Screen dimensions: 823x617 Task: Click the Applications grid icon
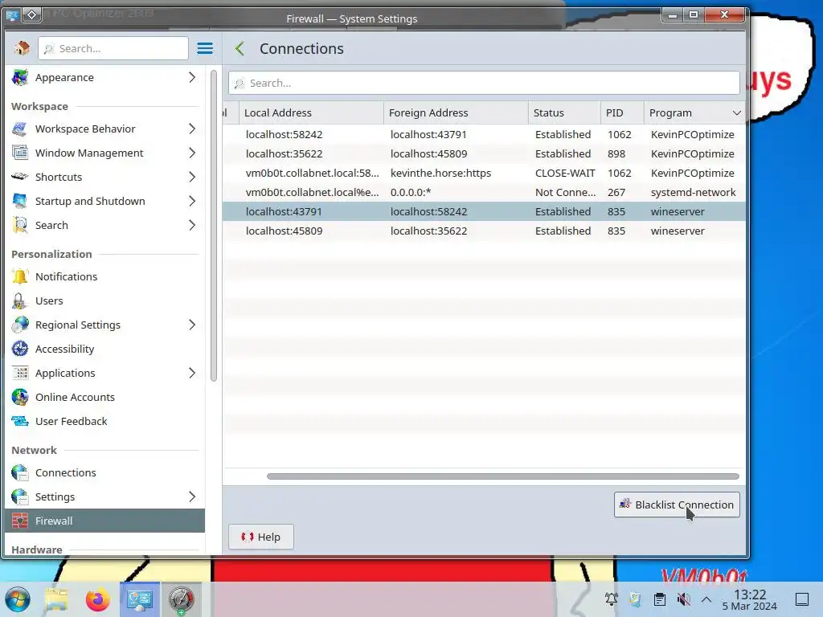point(20,373)
